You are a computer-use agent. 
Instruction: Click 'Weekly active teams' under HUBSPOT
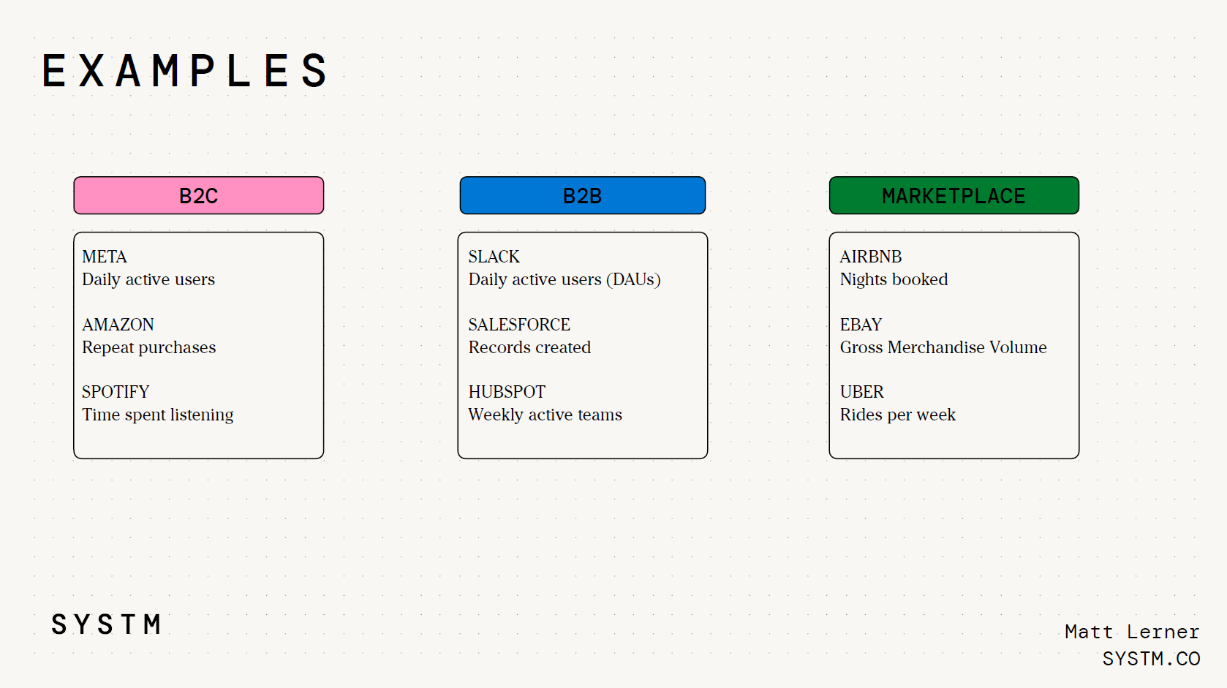pos(545,415)
